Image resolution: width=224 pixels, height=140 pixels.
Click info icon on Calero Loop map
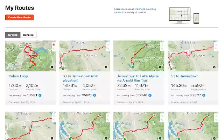click(52, 67)
